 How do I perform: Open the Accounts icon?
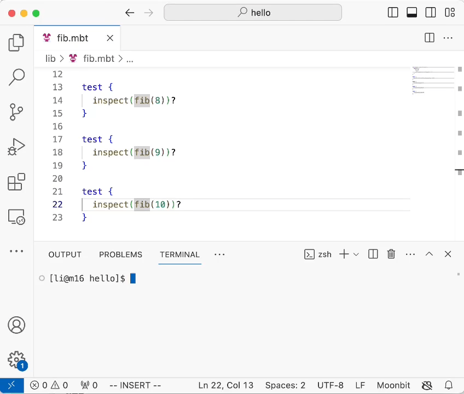tap(16, 325)
